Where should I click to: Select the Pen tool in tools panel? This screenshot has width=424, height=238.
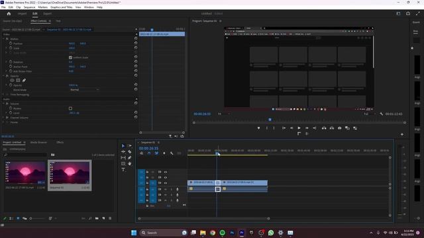pyautogui.click(x=130, y=158)
